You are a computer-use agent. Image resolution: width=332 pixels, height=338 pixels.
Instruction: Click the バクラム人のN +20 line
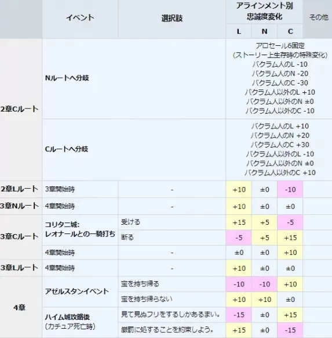(280, 135)
